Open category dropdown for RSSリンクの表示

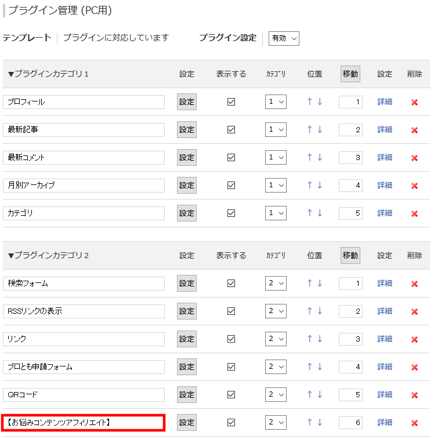(276, 311)
